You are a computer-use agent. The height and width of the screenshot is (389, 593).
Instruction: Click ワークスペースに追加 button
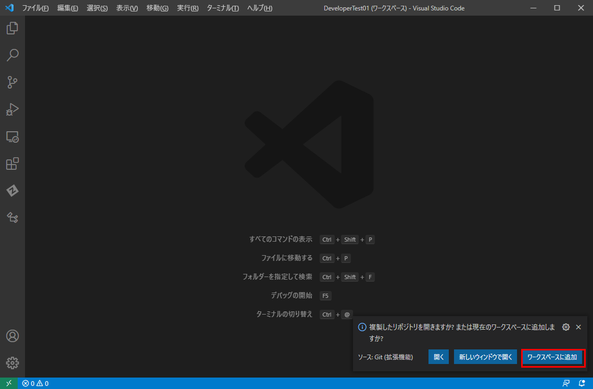tap(552, 357)
